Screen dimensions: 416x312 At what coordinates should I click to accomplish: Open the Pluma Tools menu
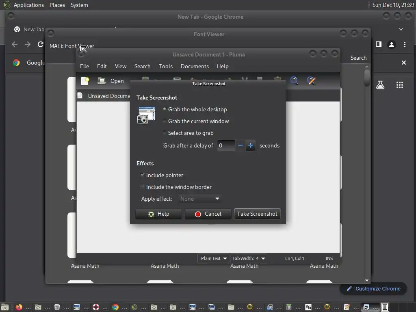tap(166, 66)
